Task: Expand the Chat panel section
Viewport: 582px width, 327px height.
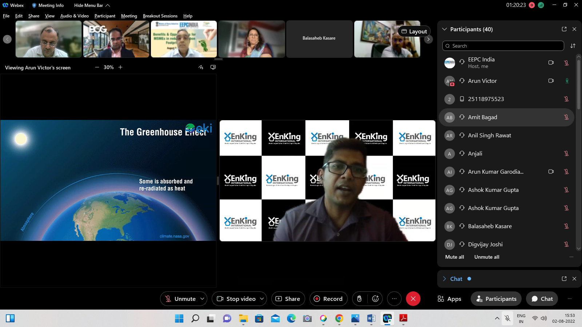Action: [x=444, y=279]
